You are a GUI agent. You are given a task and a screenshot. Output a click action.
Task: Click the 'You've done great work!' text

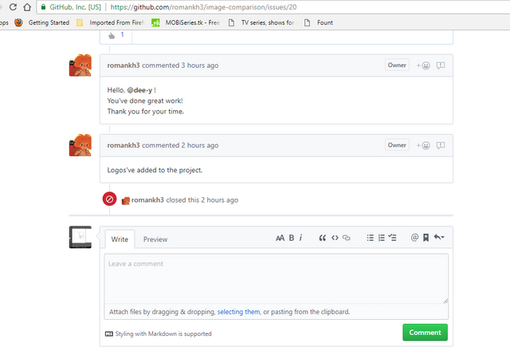pos(145,101)
